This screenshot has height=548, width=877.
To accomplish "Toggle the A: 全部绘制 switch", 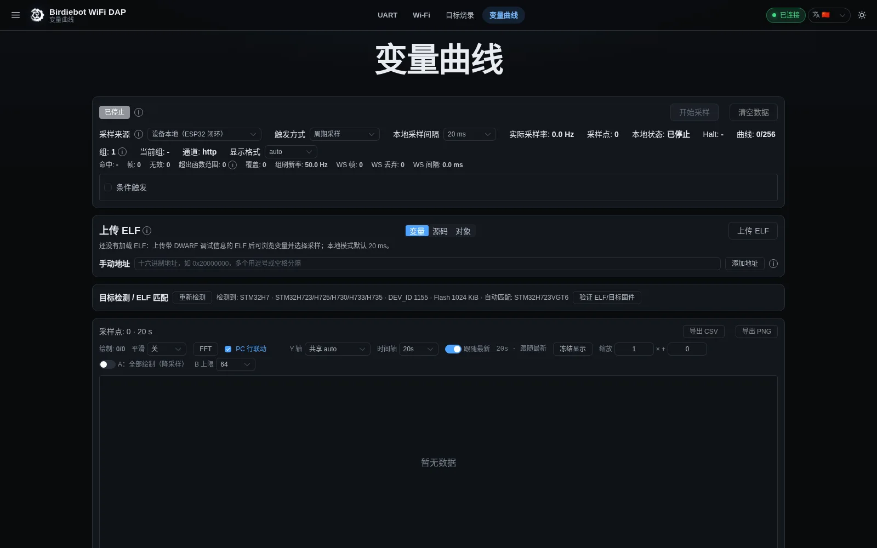I will [x=107, y=364].
